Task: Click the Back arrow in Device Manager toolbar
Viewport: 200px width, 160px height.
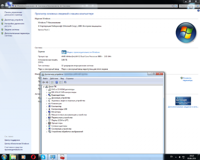Action: 43,82
